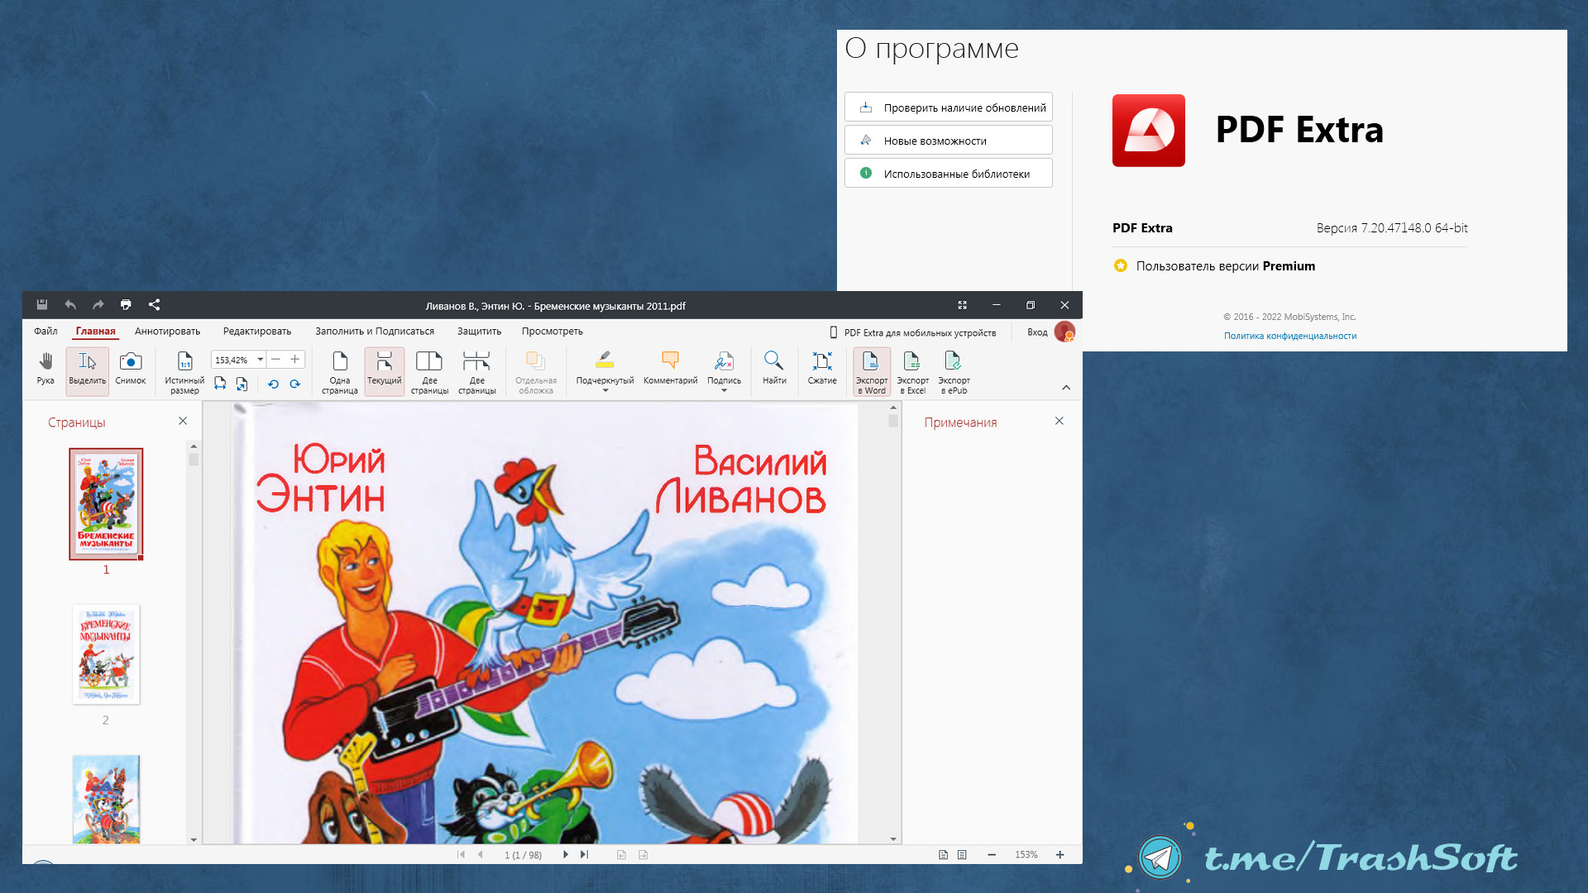Click the Подчеркнутый highlighter pen icon
Image resolution: width=1588 pixels, height=893 pixels.
click(x=605, y=361)
